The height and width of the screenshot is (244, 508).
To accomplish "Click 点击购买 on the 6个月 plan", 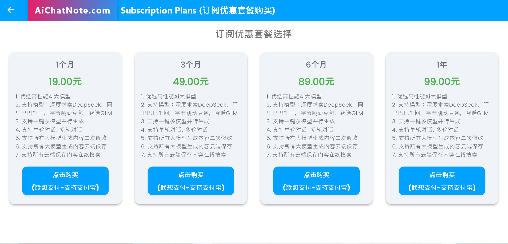I will point(316,181).
